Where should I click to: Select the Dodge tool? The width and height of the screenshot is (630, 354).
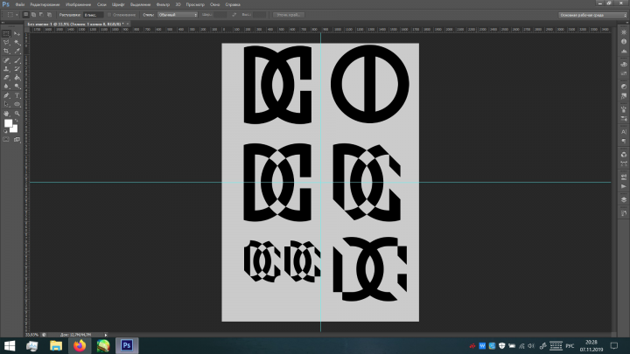point(17,87)
